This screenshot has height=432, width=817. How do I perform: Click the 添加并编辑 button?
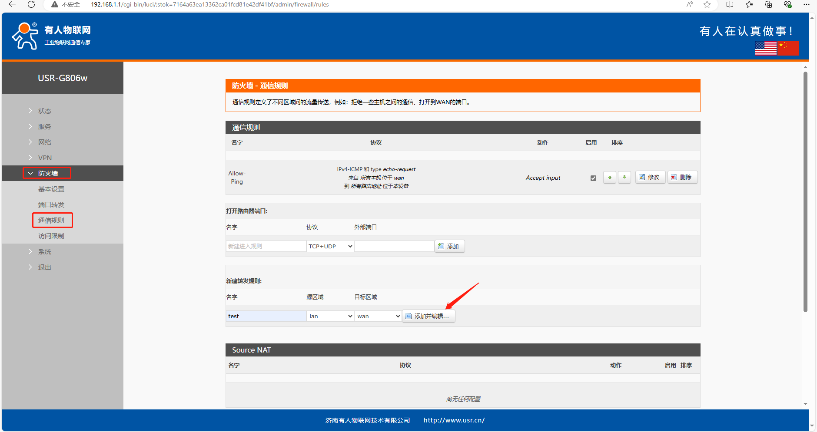[x=428, y=316]
